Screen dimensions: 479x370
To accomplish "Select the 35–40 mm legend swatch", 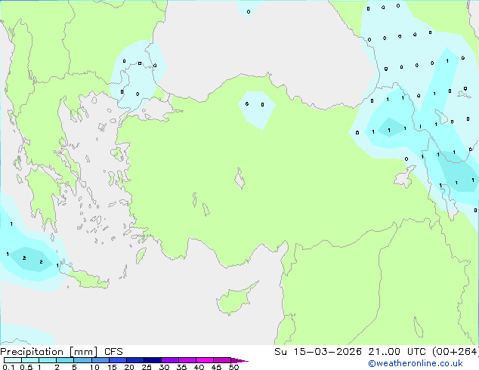I will (187, 360).
